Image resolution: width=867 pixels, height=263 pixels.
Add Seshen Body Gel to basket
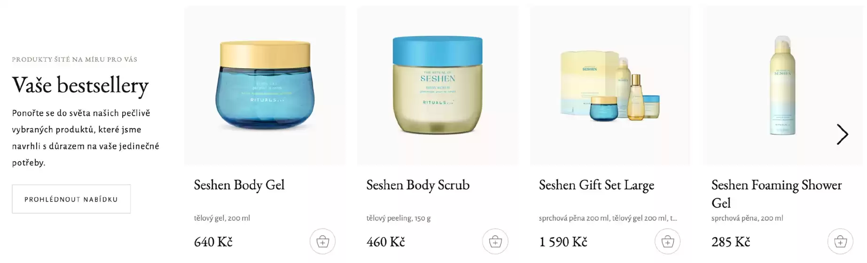[x=322, y=241]
